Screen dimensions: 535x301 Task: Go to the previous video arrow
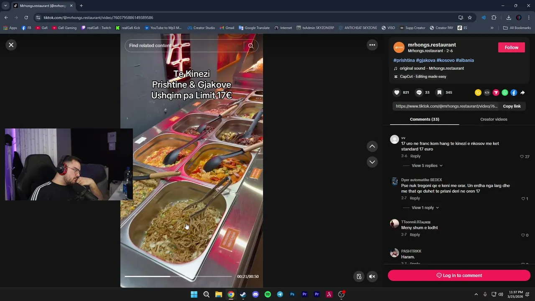point(372,146)
